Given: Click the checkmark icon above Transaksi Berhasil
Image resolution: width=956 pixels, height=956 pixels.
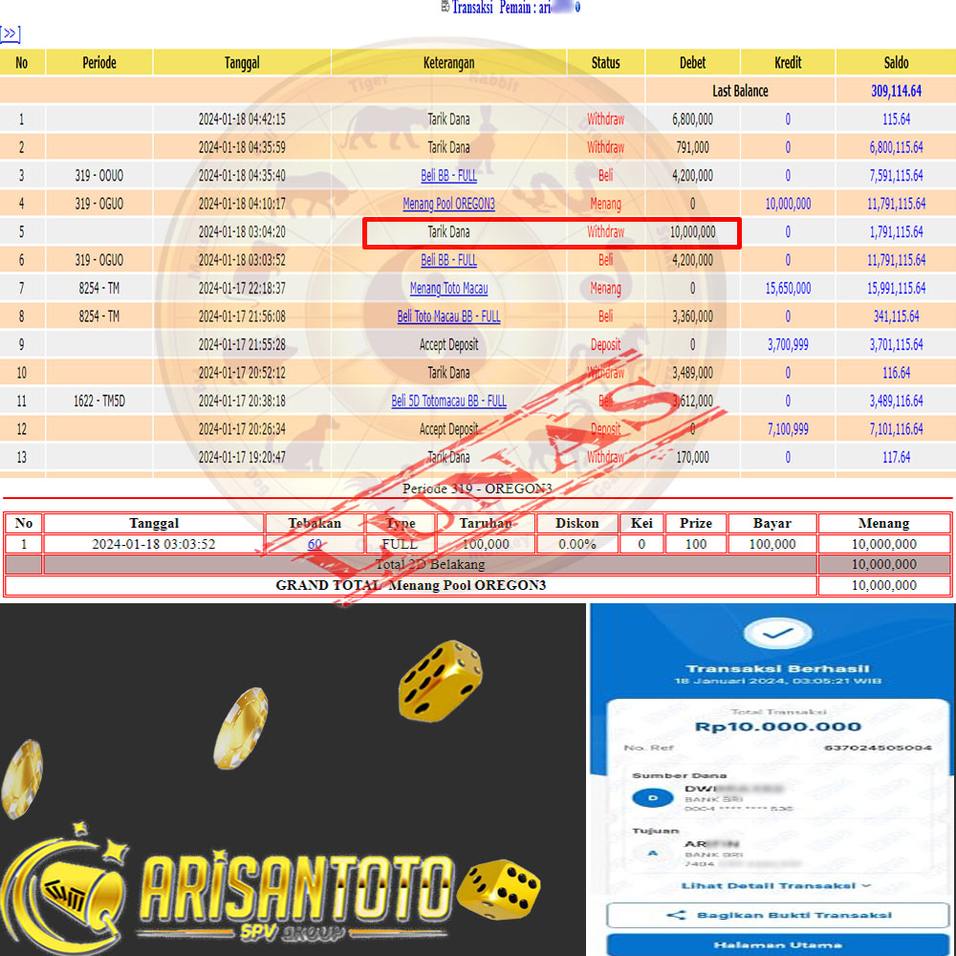Looking at the screenshot, I should click(x=778, y=634).
